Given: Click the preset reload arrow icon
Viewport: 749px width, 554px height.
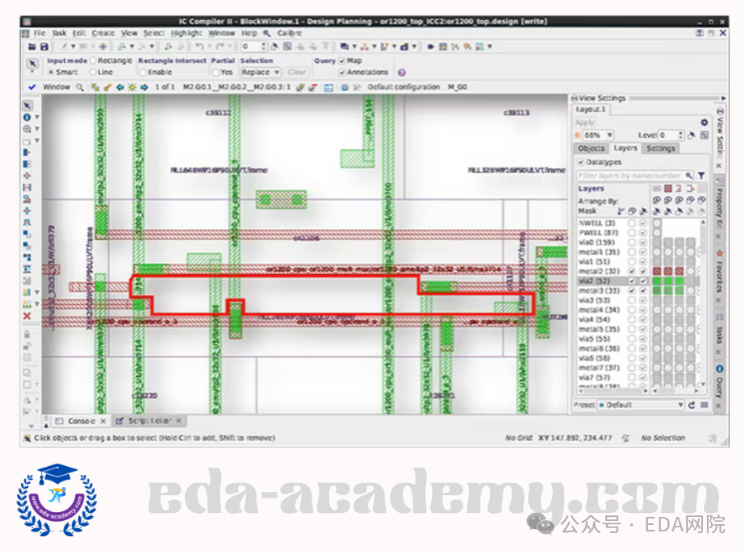Looking at the screenshot, I should point(692,405).
